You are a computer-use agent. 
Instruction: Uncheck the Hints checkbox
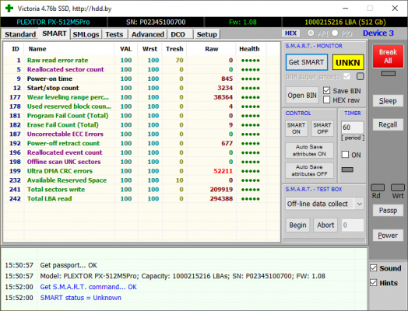pos(374,282)
